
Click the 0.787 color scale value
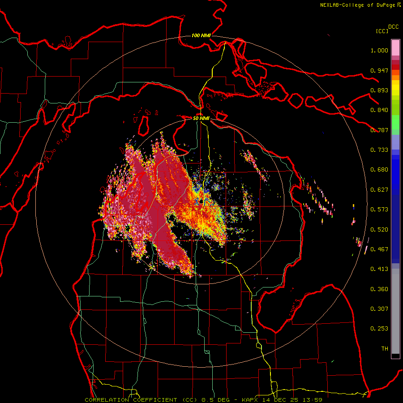tap(379, 130)
